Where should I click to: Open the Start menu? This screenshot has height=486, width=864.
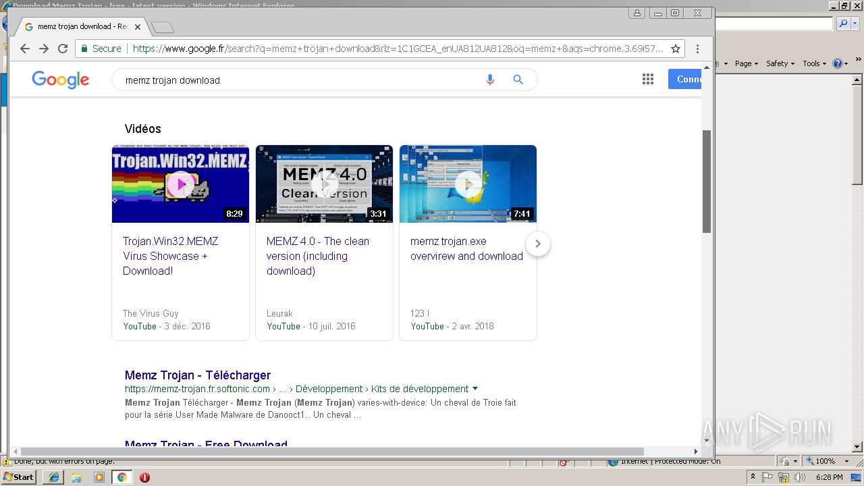(x=18, y=477)
